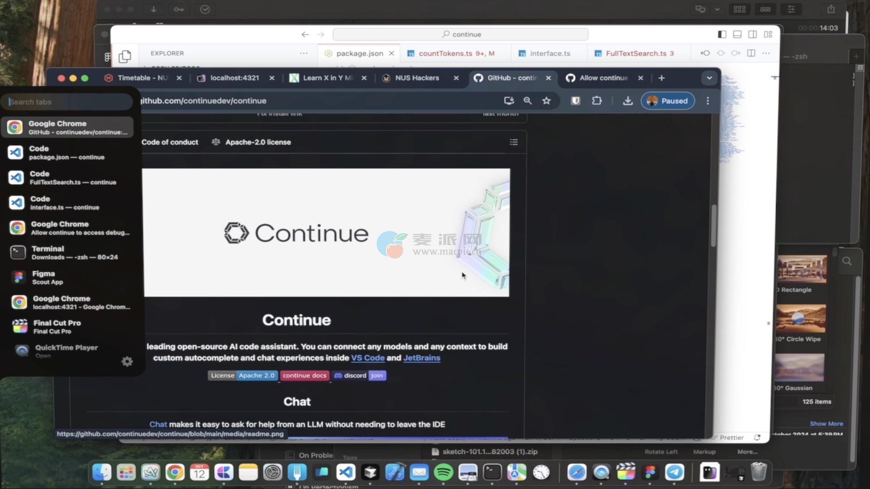
Task: Open FullTextSearch.ts editor tab
Action: (x=639, y=53)
